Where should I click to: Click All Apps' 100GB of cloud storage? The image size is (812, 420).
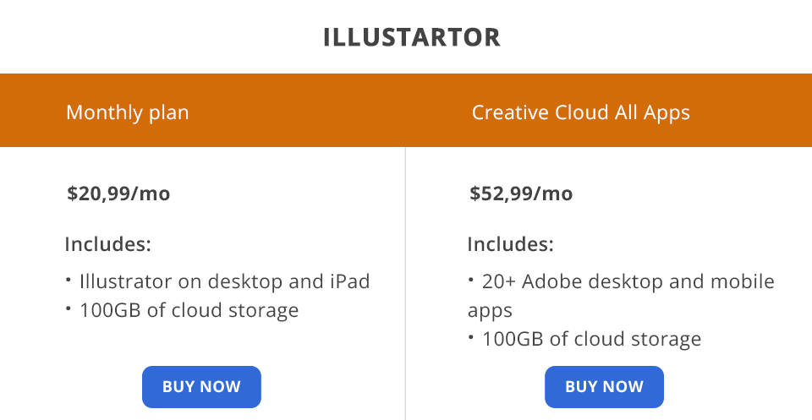pyautogui.click(x=591, y=340)
